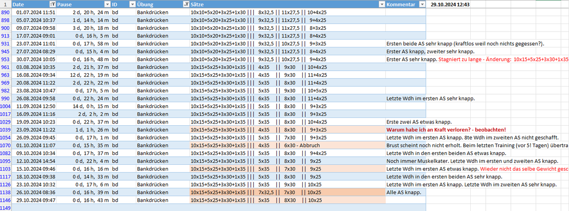
Task: Select Sätze cell in row 961 with 4x35
Action: [288, 67]
